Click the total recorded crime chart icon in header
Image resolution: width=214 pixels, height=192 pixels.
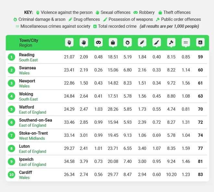click(200, 42)
